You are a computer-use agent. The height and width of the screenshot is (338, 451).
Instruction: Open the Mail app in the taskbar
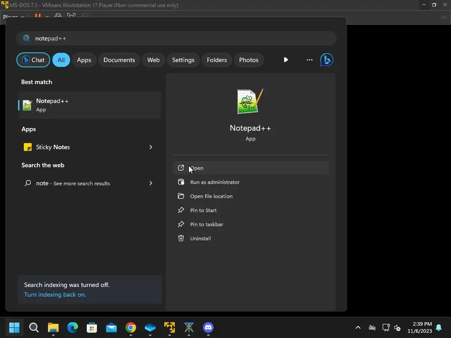pyautogui.click(x=111, y=327)
